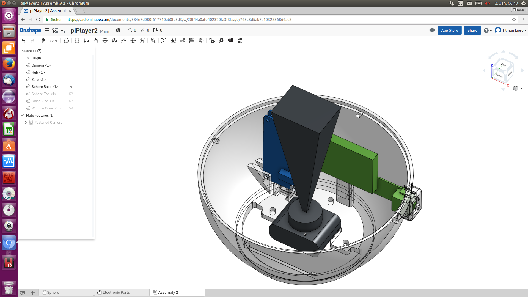Open Chromium's three-dot menu
This screenshot has width=528, height=297.
click(523, 20)
